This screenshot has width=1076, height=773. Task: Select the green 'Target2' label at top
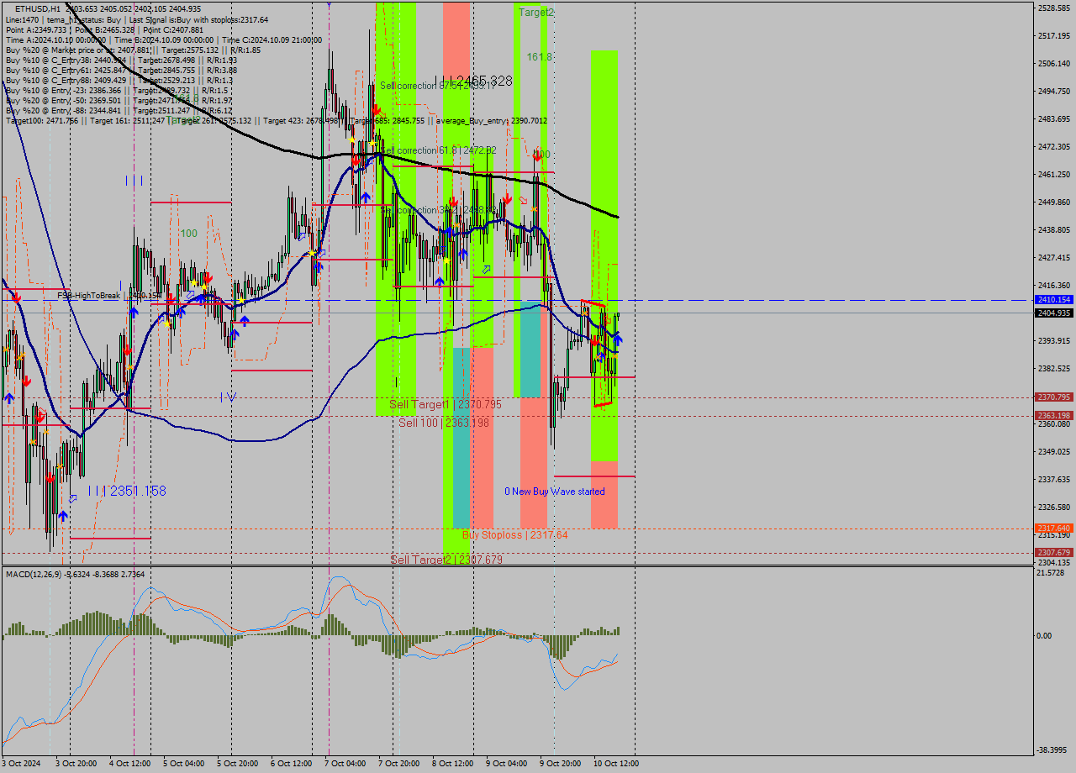pyautogui.click(x=536, y=13)
